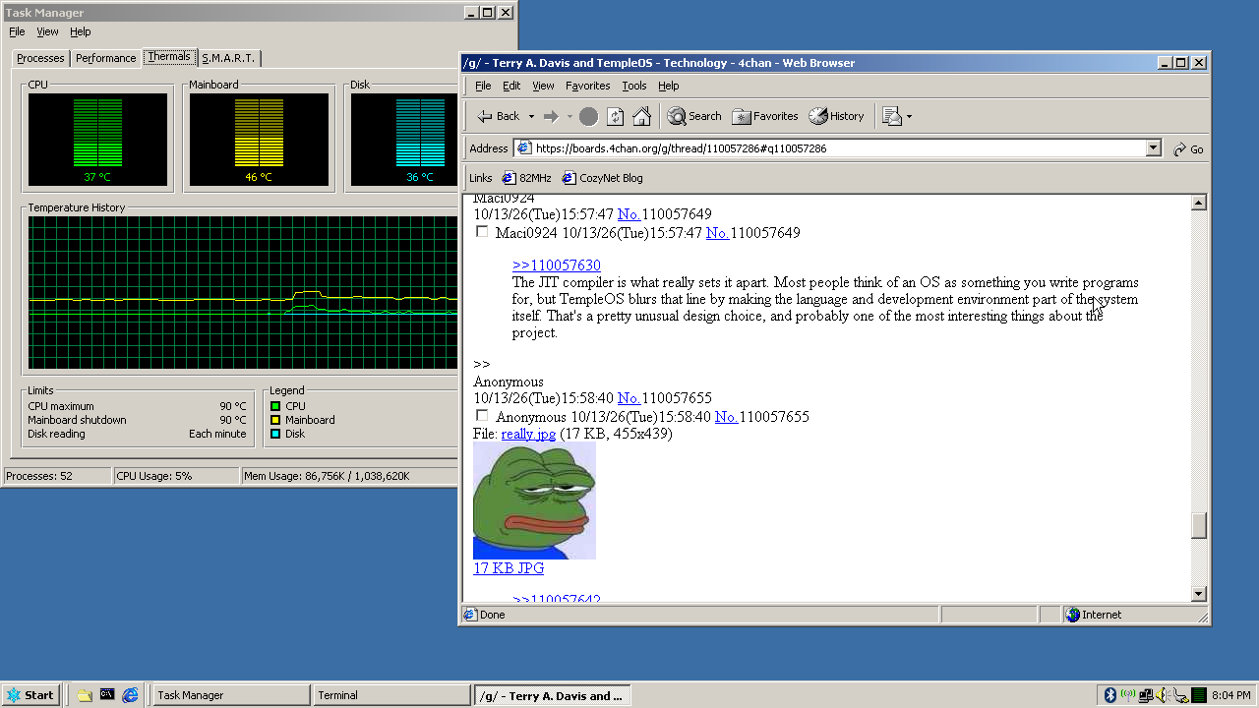
Task: Open the Tools menu in the browser
Action: pyautogui.click(x=634, y=86)
